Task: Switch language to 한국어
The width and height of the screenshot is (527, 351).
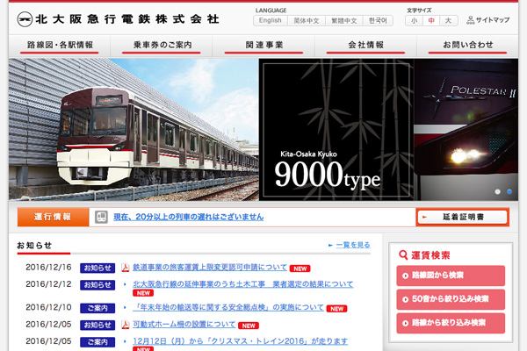Action: click(378, 20)
